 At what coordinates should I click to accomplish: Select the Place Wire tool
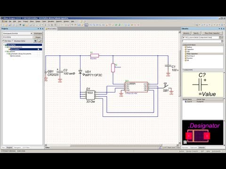pos(91,25)
